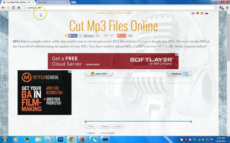
Task: Click the yellow bookmark icon left of Facebook Like
Action: click(x=66, y=35)
